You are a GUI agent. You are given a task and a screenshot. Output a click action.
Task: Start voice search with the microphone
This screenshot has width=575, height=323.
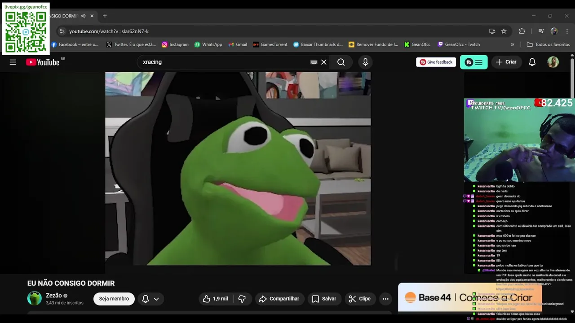[365, 62]
